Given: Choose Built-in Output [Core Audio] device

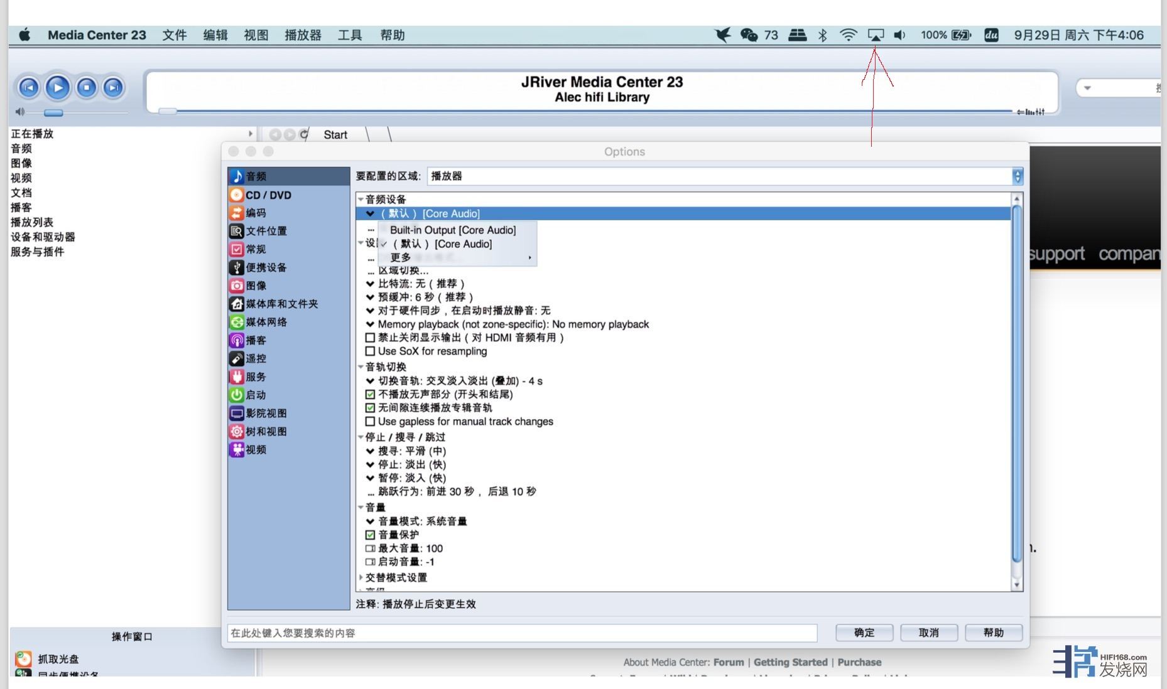Looking at the screenshot, I should (x=453, y=230).
